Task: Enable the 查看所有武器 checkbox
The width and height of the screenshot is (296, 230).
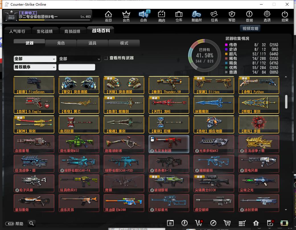Action: tap(106, 58)
